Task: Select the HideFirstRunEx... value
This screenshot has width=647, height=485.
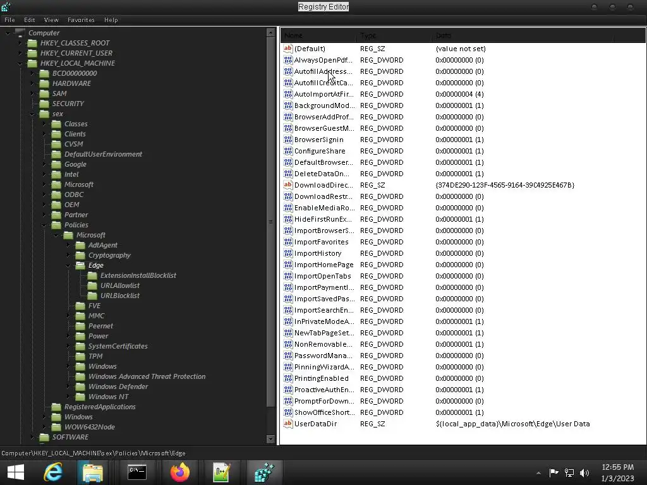Action: (x=323, y=219)
